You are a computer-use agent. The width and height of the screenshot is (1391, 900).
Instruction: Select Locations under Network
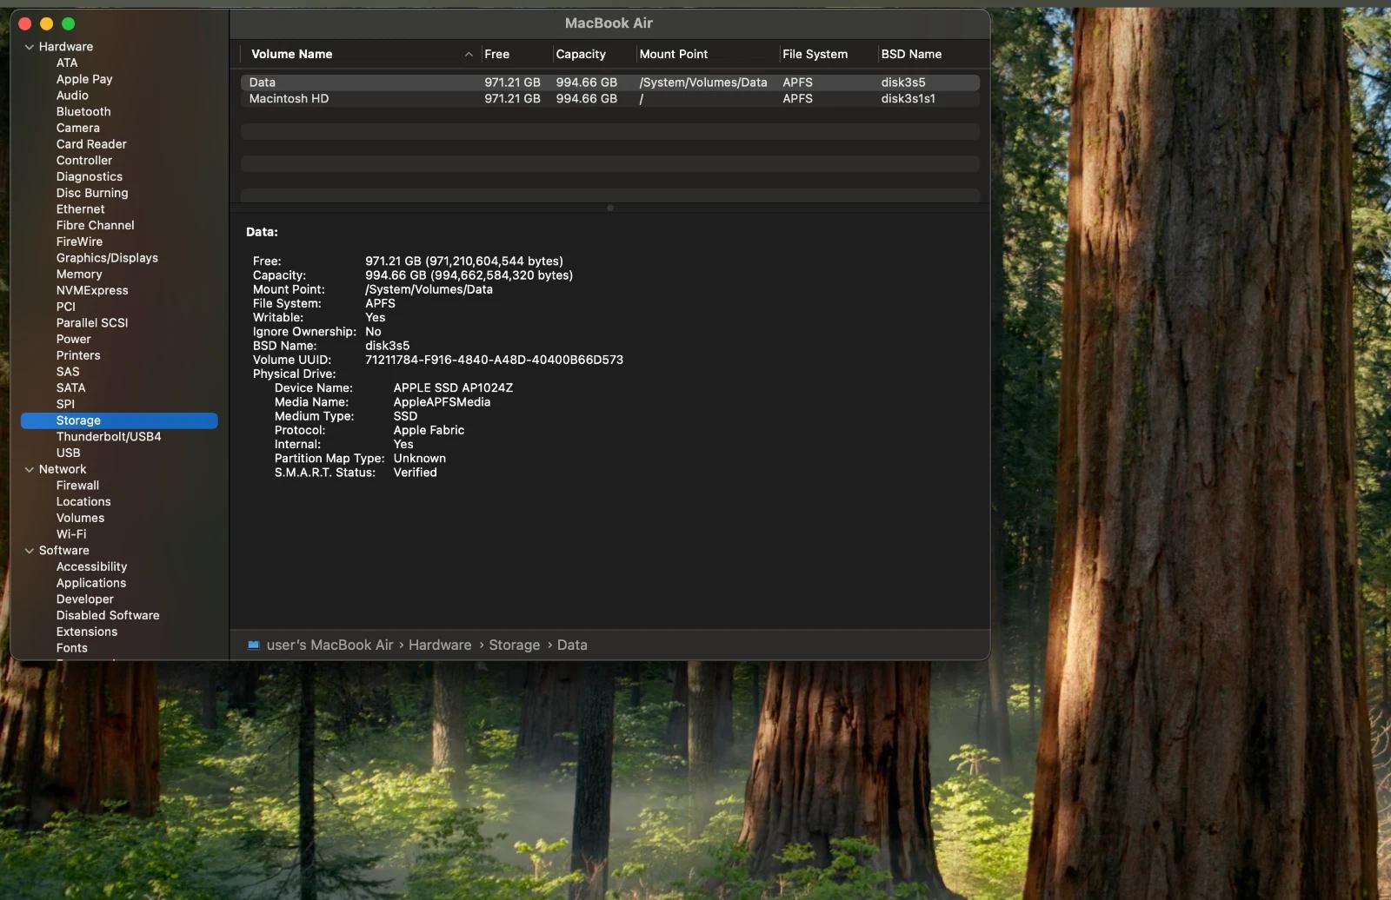(x=83, y=502)
